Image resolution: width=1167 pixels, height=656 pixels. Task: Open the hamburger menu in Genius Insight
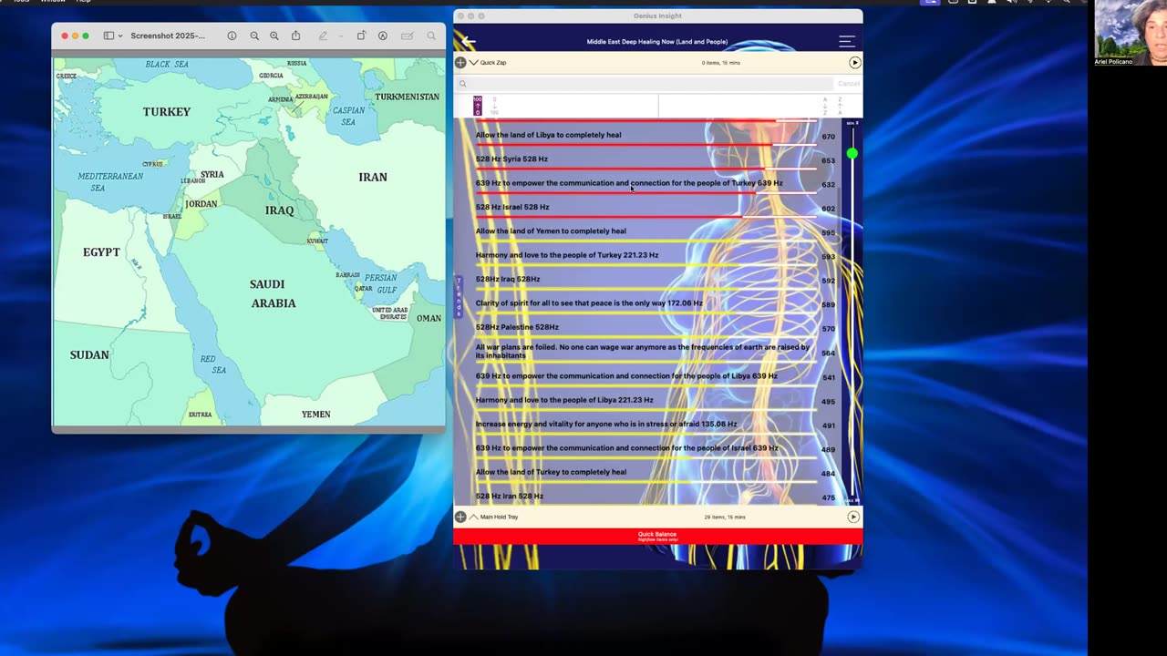[846, 41]
